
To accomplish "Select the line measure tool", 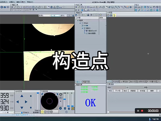I will pos(15,7).
